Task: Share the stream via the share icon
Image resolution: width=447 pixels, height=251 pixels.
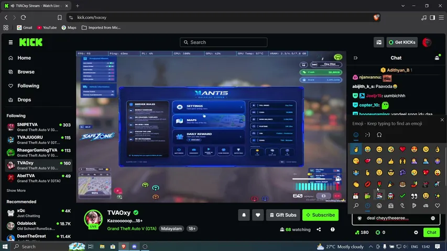Action: [319, 230]
